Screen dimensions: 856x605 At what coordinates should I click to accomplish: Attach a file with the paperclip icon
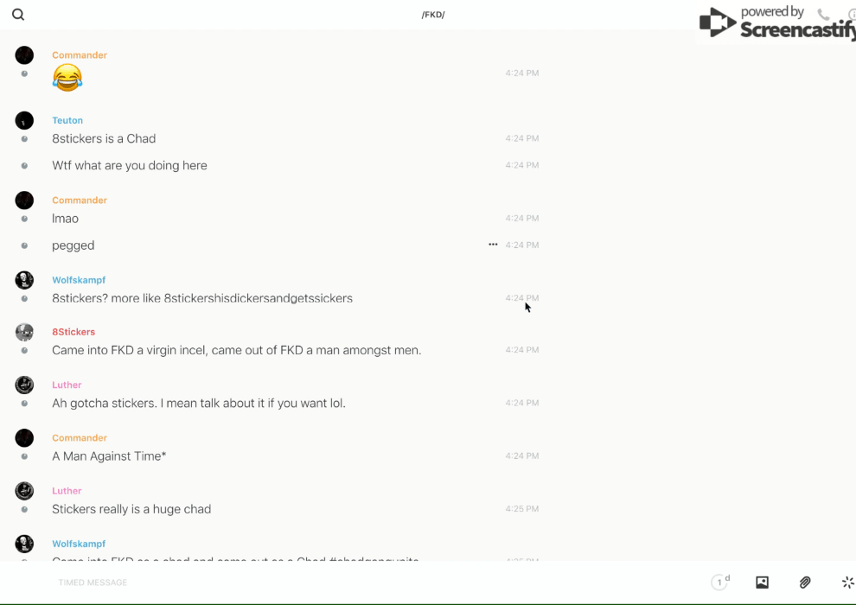[805, 583]
